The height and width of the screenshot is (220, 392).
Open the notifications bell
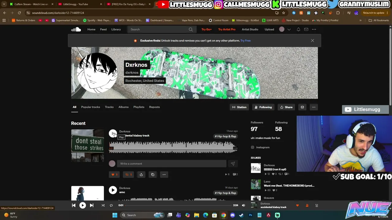point(298,29)
